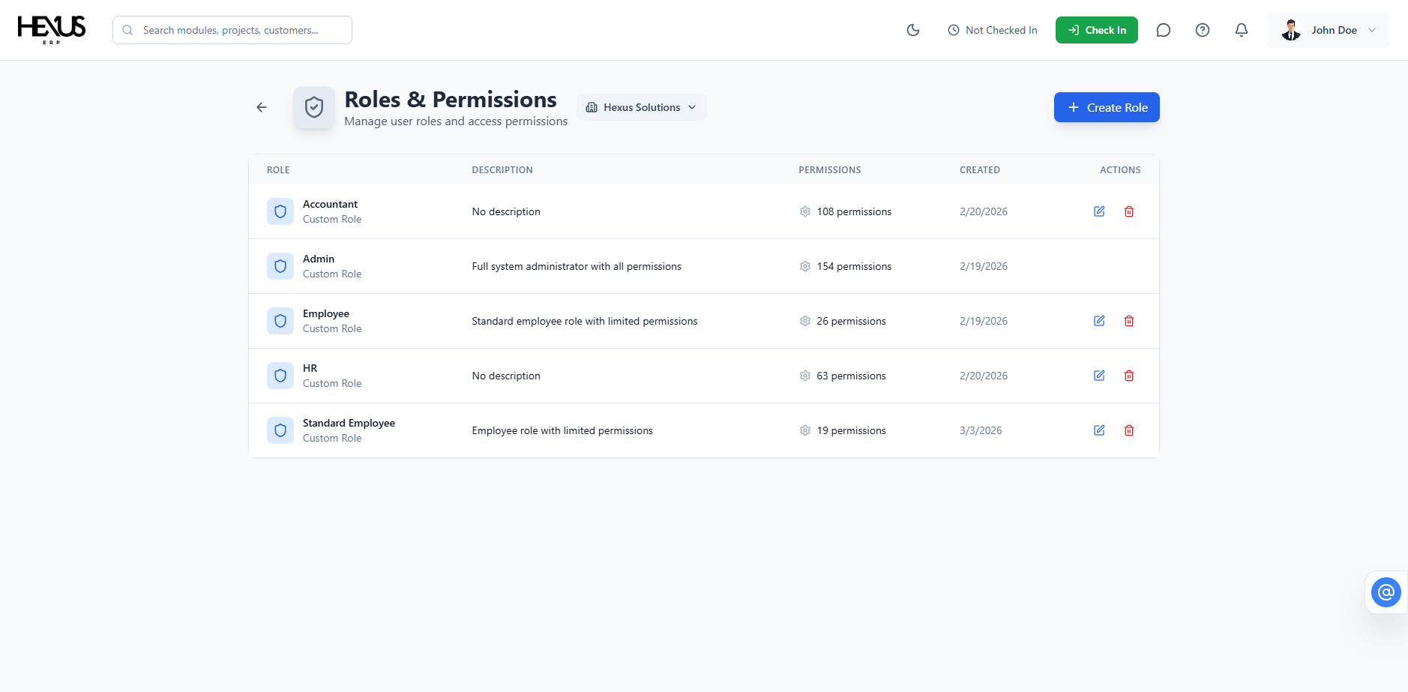1408x692 pixels.
Task: Open the help question mark icon
Action: [x=1203, y=30]
